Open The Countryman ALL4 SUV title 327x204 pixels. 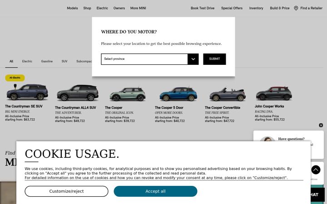click(x=75, y=107)
